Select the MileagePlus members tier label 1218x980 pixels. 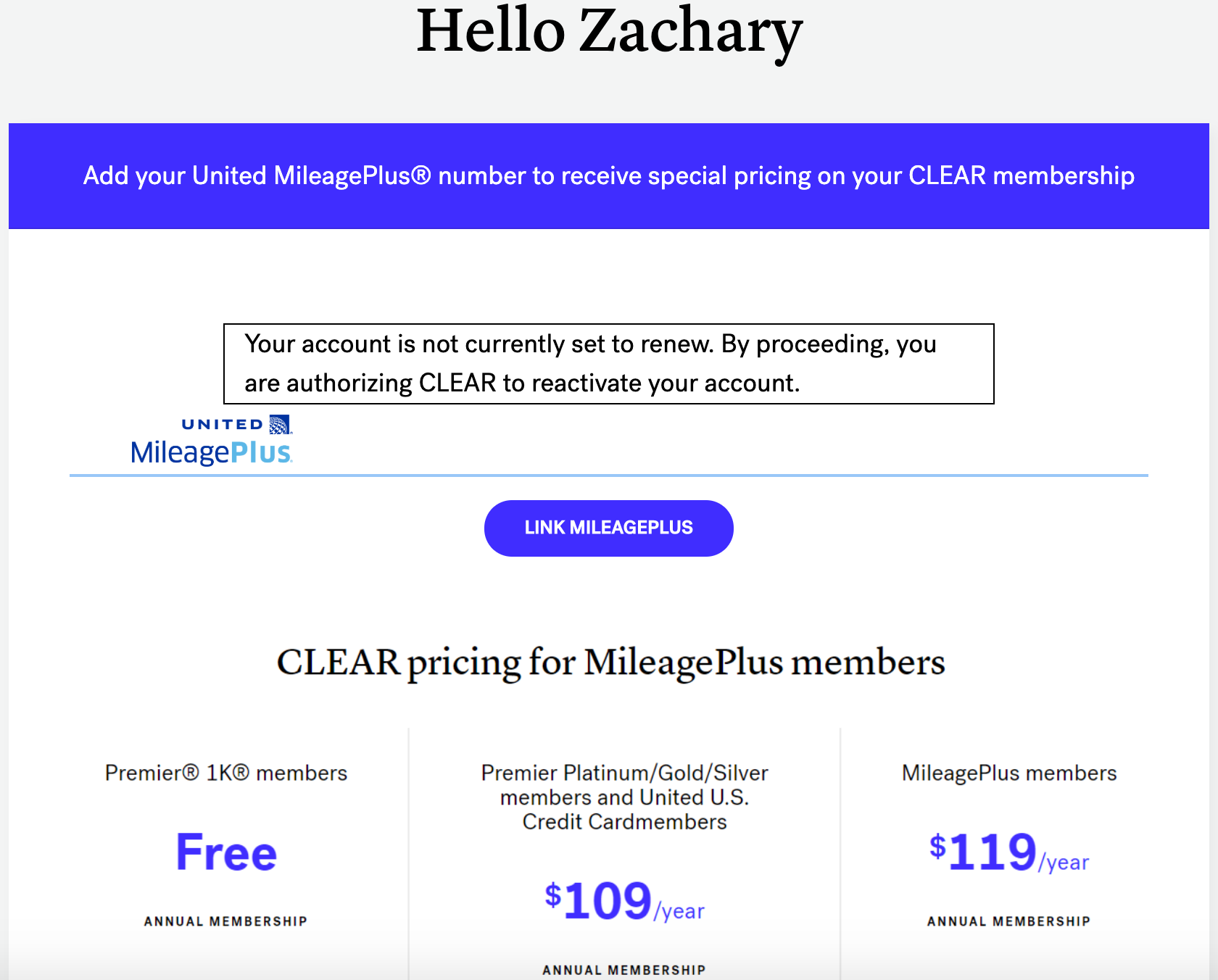point(1008,773)
